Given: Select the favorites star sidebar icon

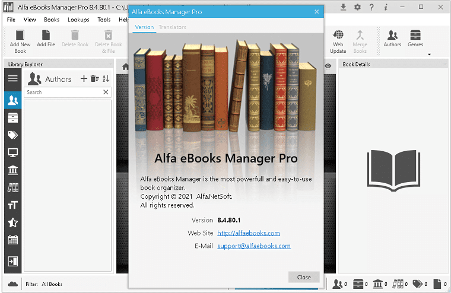Looking at the screenshot, I should pos(12,222).
